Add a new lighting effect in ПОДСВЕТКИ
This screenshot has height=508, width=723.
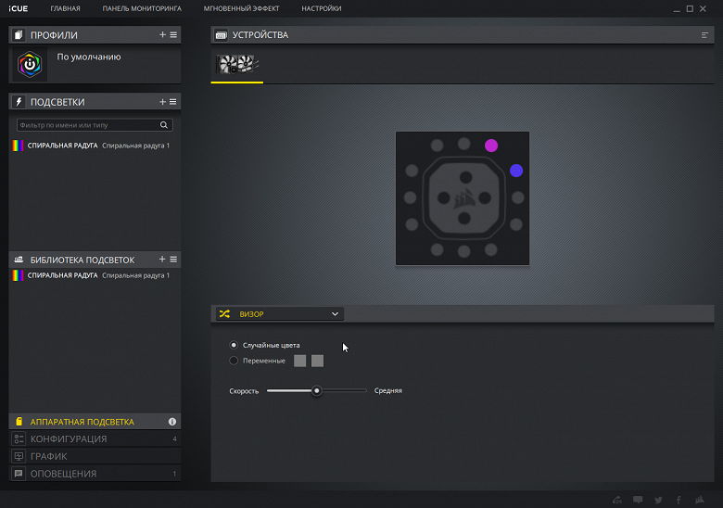[162, 101]
